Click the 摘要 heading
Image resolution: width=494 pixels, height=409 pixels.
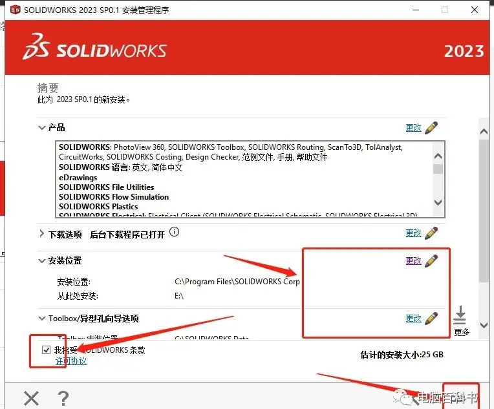48,88
